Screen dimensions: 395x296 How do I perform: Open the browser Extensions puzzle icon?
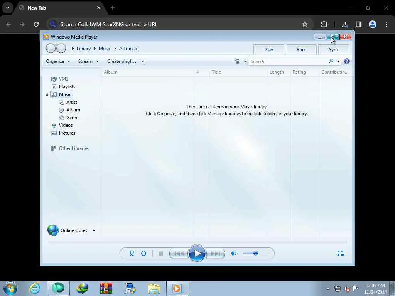(324, 24)
